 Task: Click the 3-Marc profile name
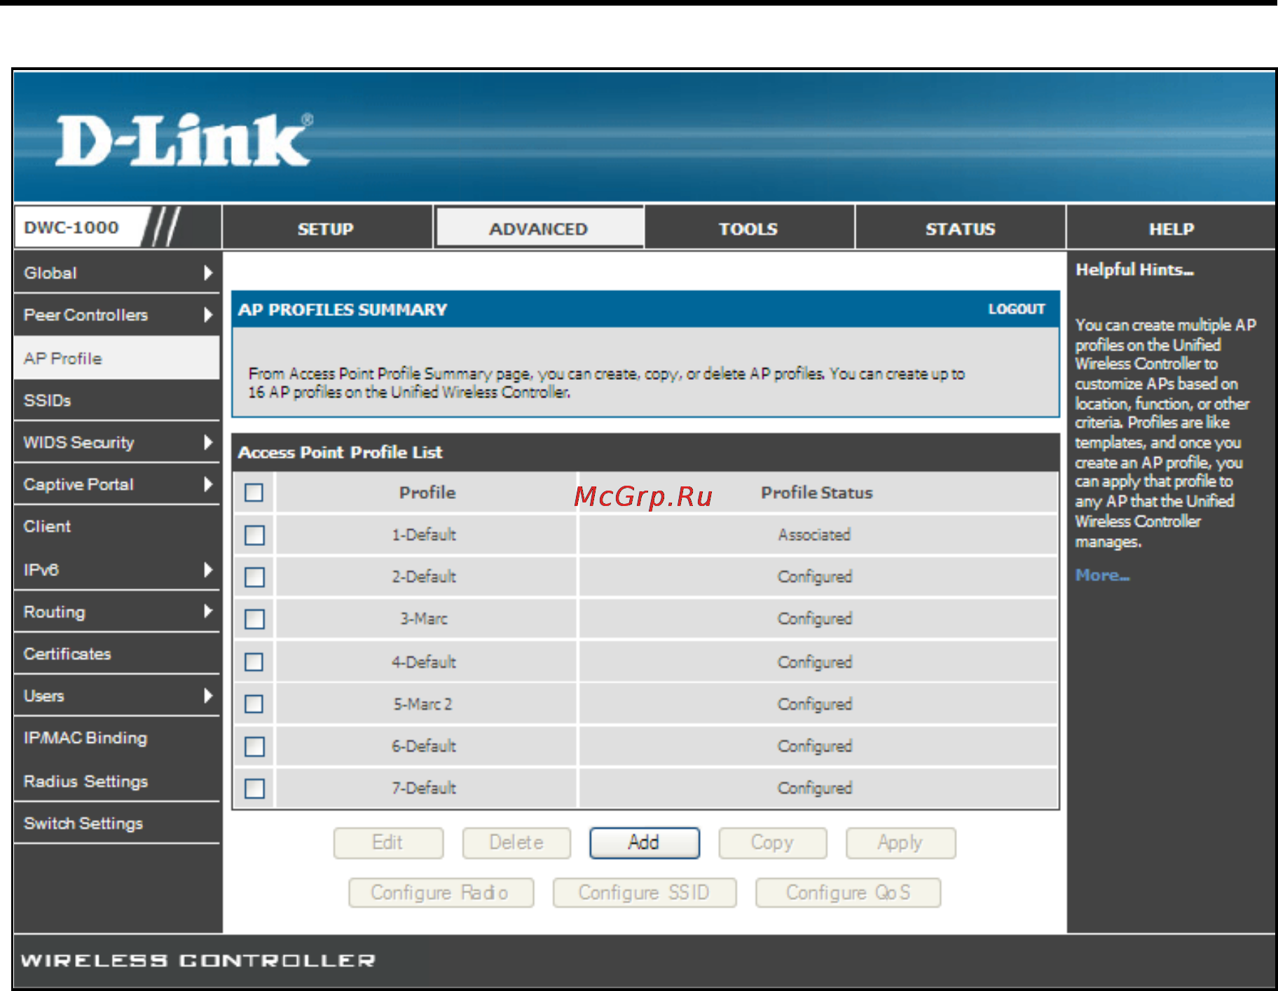point(424,619)
